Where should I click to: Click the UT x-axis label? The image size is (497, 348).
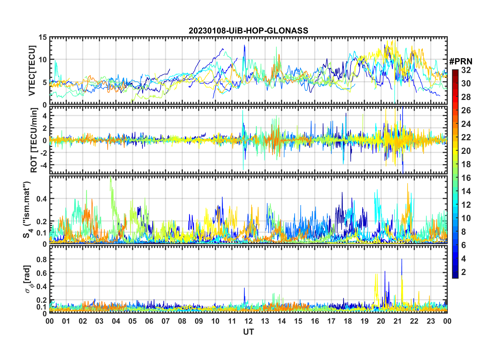pos(248,332)
